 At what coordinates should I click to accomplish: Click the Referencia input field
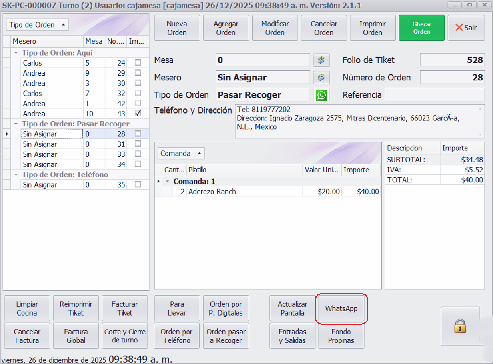click(x=434, y=95)
